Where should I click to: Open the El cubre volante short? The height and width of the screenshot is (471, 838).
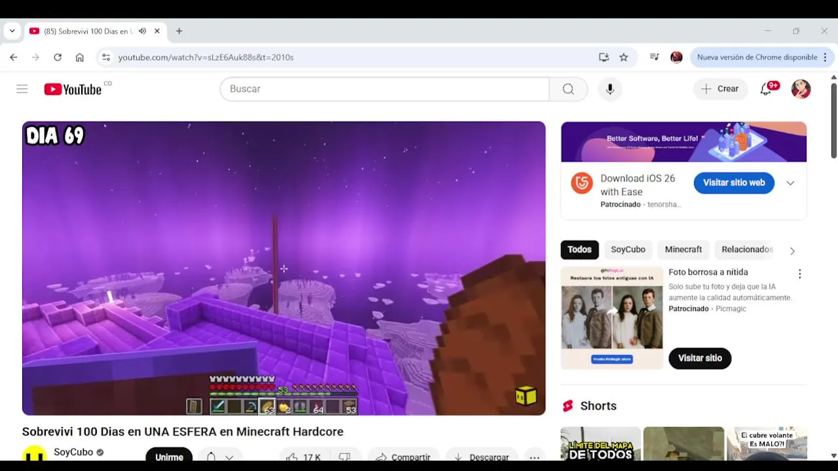click(767, 444)
